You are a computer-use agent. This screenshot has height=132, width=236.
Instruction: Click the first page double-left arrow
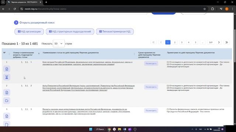click(153, 43)
